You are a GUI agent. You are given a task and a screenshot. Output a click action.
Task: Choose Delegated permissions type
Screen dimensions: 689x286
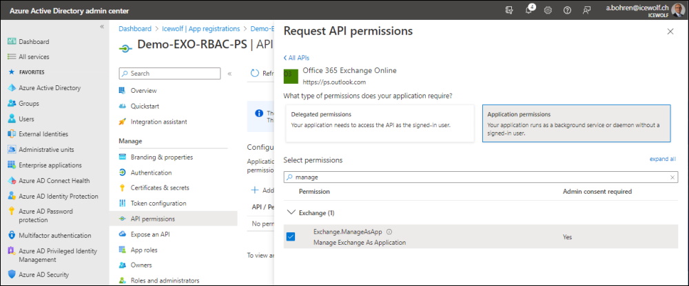tap(380, 123)
